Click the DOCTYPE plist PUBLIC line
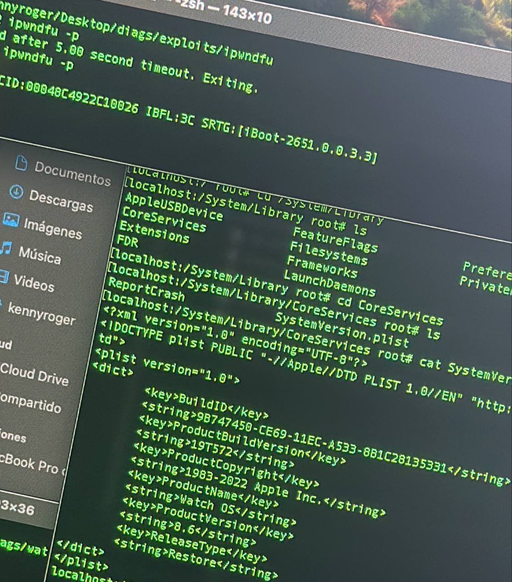The image size is (512, 582). point(305,367)
